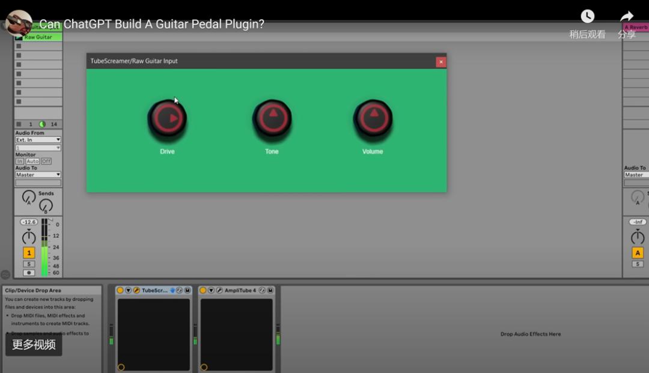Toggle AmpliTube 4 device activator
649x373 pixels.
click(203, 290)
